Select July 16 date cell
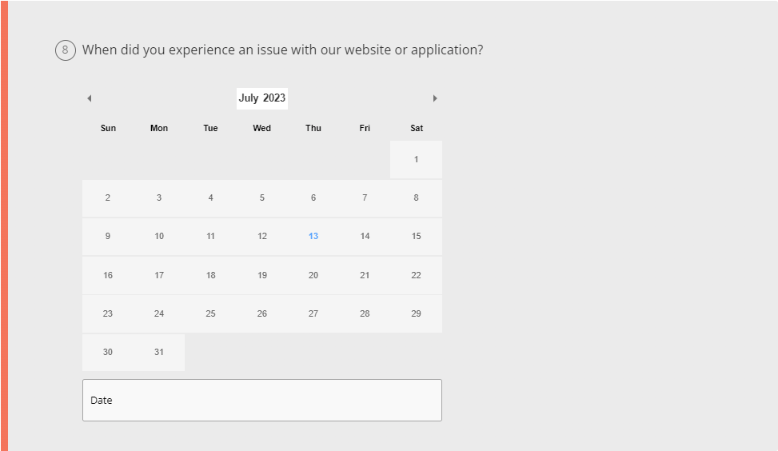This screenshot has height=451, width=778. pos(108,276)
